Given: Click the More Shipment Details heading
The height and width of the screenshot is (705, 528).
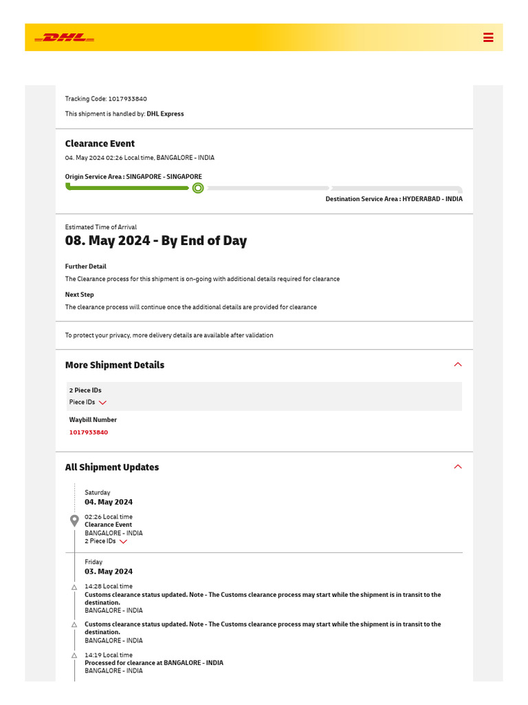Looking at the screenshot, I should coord(115,365).
